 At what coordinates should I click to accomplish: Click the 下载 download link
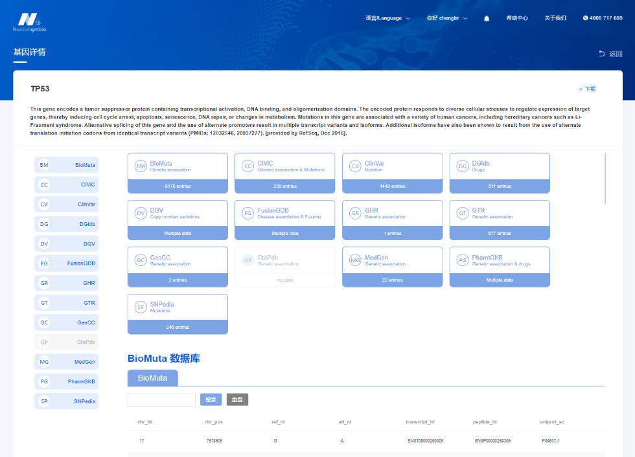click(x=587, y=89)
